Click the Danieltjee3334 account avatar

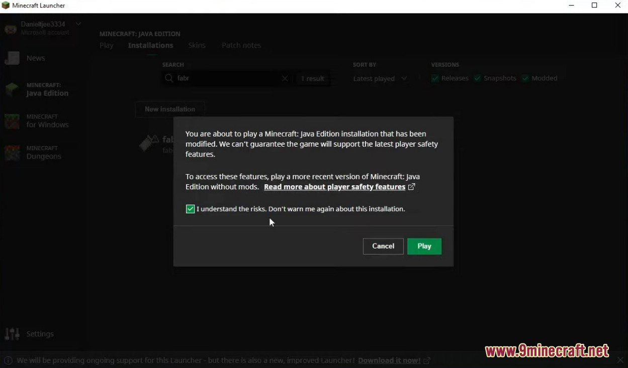click(x=11, y=28)
